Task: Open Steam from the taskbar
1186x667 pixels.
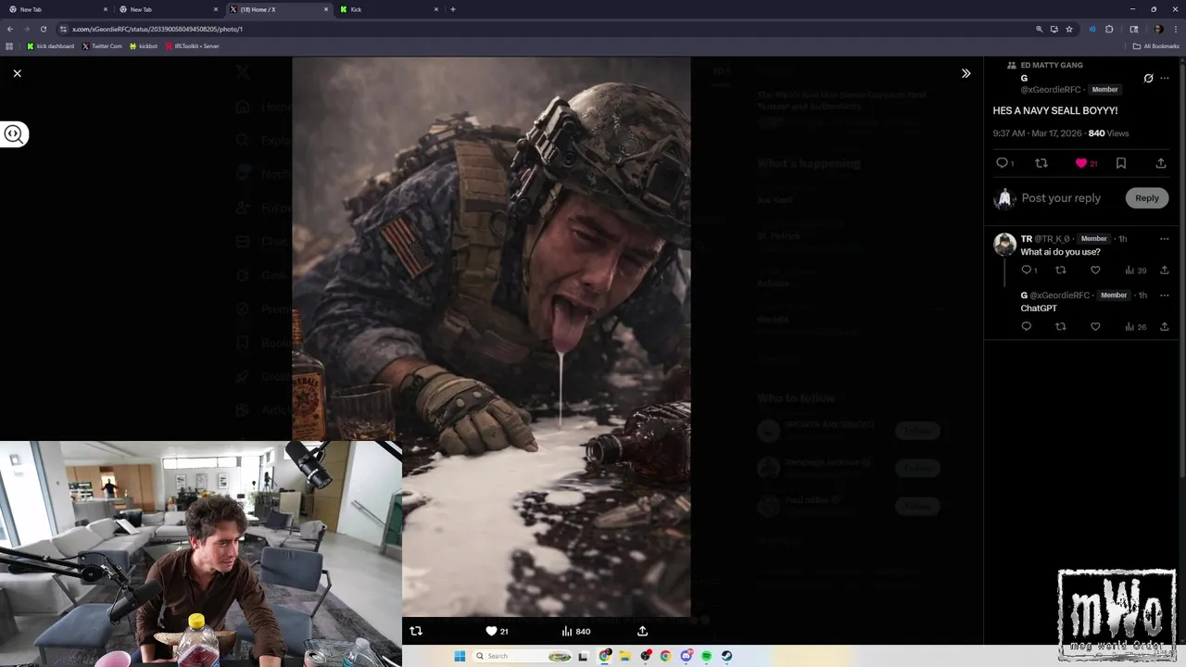Action: [x=727, y=656]
